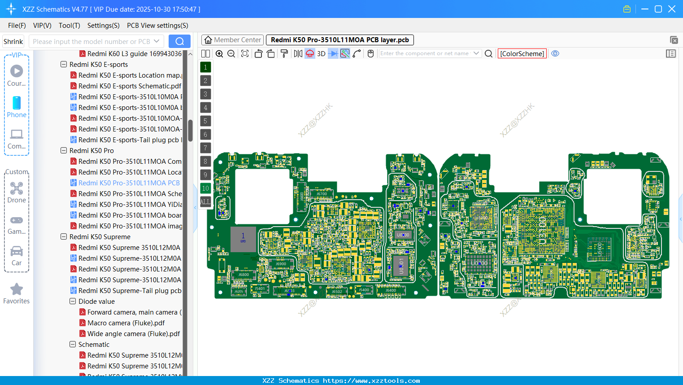Collapse the Diode value section
Image resolution: width=683 pixels, height=385 pixels.
click(x=72, y=301)
